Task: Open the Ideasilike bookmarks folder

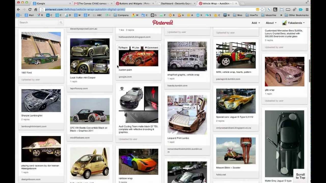Action: [269, 15]
